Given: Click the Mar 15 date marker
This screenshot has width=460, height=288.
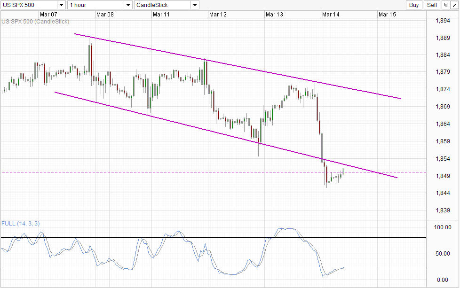Looking at the screenshot, I should coord(387,15).
